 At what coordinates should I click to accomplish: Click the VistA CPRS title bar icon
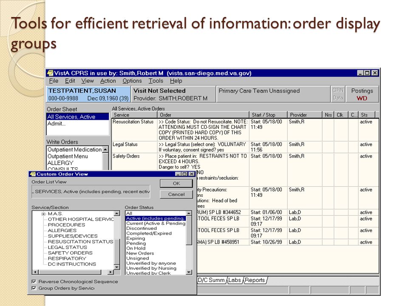click(x=50, y=73)
